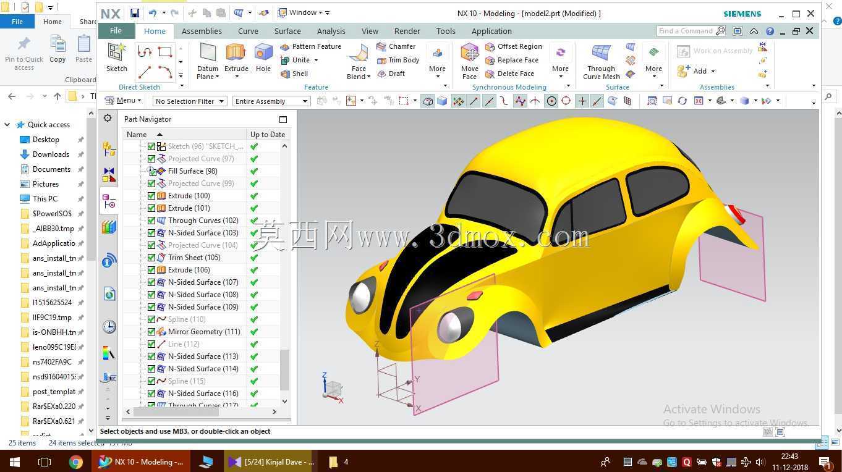Expand More in Synchronous Modeling group
The width and height of the screenshot is (842, 472).
pos(560,69)
